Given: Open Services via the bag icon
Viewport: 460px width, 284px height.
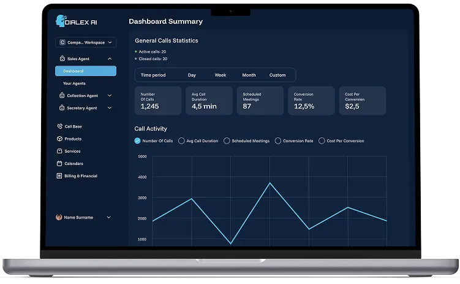Looking at the screenshot, I should [x=59, y=151].
